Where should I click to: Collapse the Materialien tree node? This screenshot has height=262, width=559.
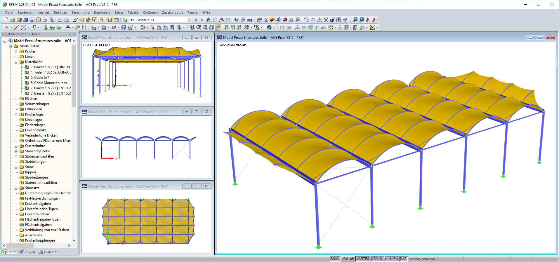(x=16, y=62)
